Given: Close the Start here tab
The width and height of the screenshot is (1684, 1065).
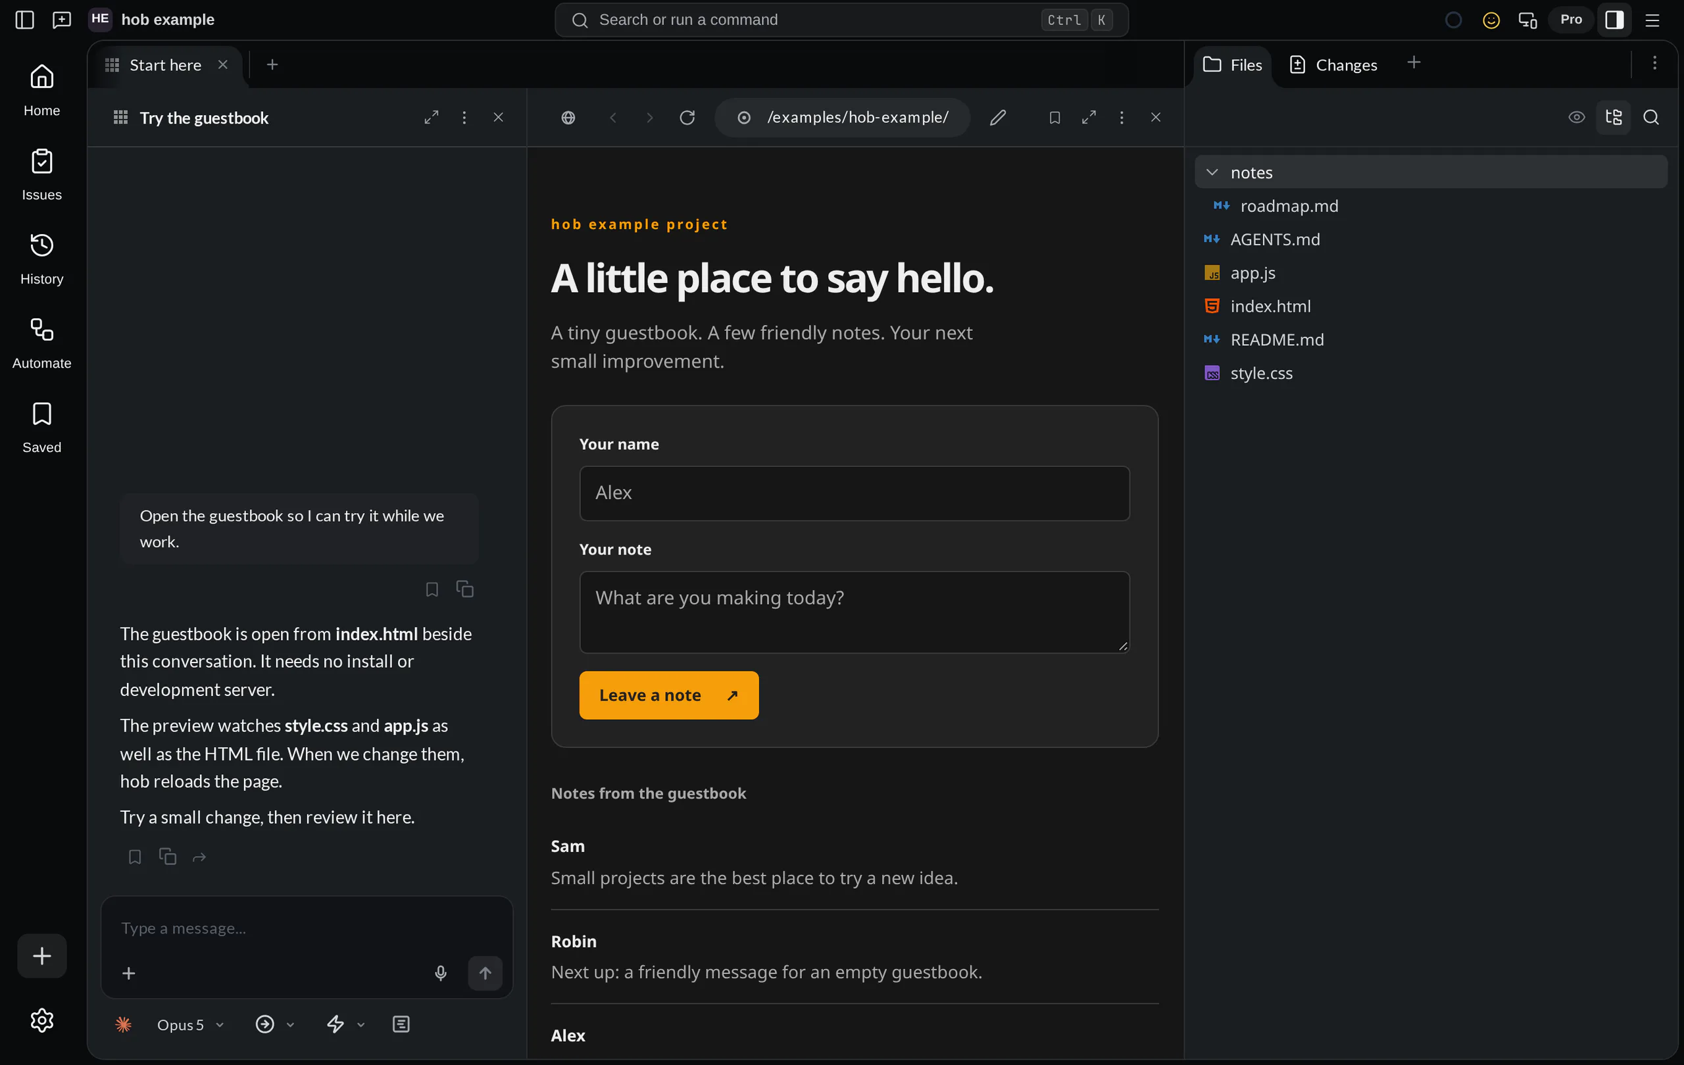Looking at the screenshot, I should [x=223, y=64].
